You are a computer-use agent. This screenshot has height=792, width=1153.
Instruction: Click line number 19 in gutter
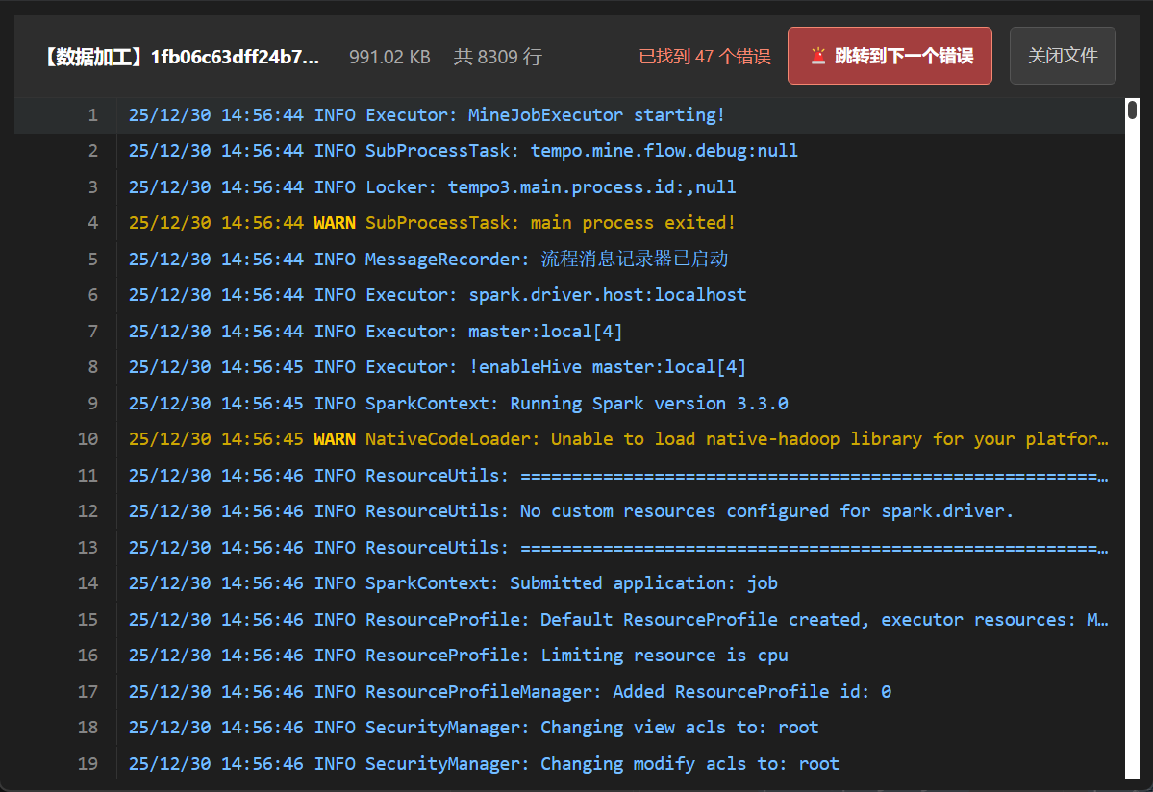(x=88, y=763)
